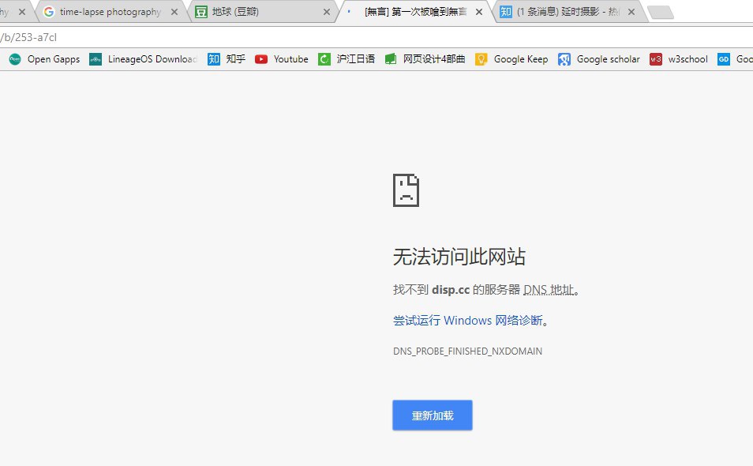The width and height of the screenshot is (753, 466).
Task: Select the [無言] 第一次被嗆到無言 tab
Action: [x=410, y=12]
